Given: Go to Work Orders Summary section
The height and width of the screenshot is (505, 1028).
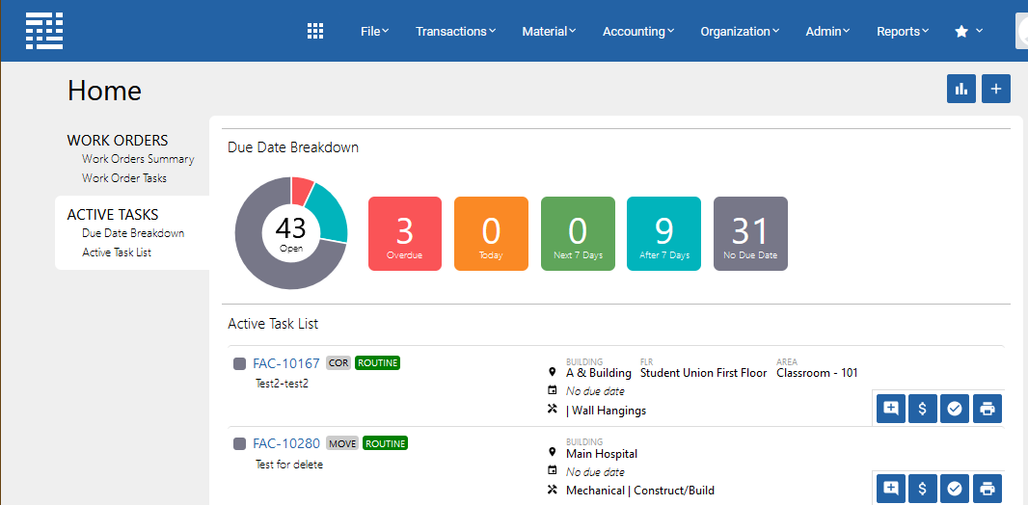Looking at the screenshot, I should pos(138,159).
